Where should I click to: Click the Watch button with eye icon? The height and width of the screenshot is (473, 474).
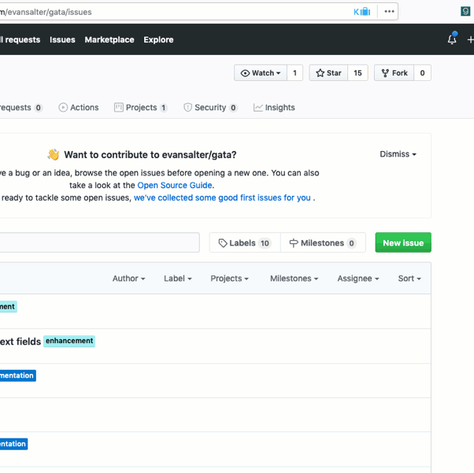(x=261, y=73)
